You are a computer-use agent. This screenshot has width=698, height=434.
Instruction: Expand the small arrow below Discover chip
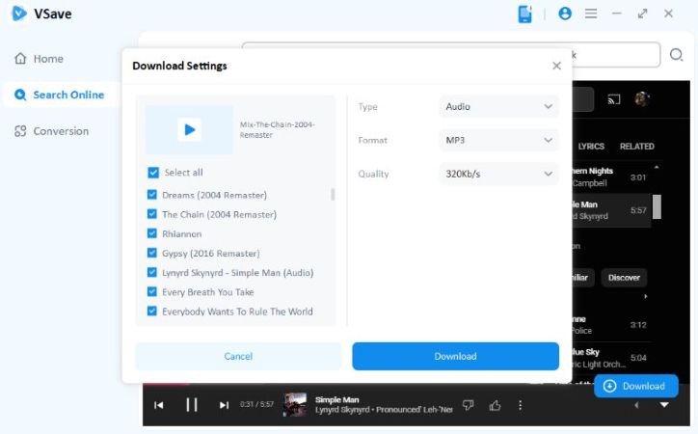point(646,296)
